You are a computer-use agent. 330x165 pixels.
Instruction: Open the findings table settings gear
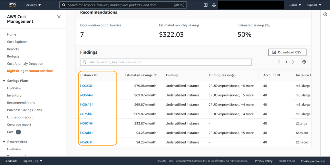click(304, 62)
